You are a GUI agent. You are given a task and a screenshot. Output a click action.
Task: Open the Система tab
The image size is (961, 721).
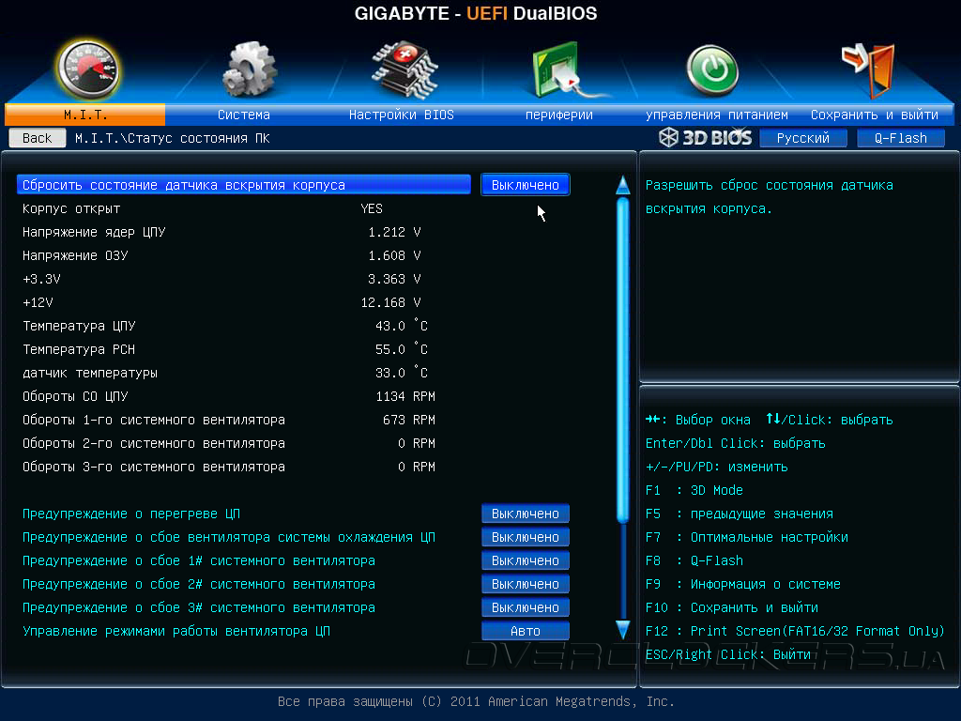click(244, 115)
